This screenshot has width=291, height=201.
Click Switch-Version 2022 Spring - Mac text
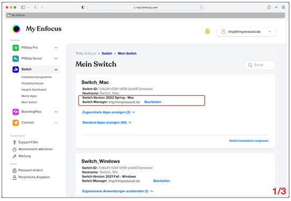[x=108, y=98]
